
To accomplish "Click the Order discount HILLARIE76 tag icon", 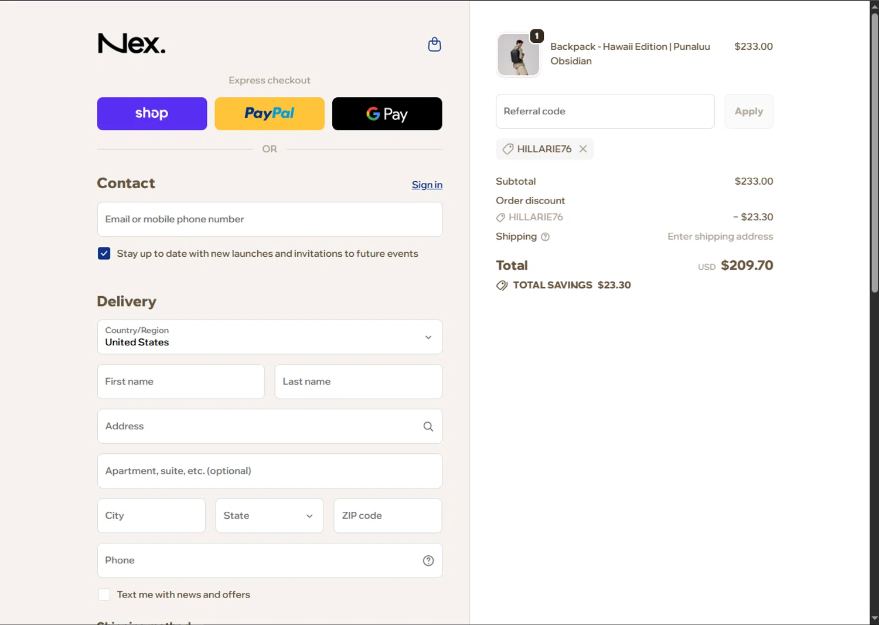I will coord(500,218).
